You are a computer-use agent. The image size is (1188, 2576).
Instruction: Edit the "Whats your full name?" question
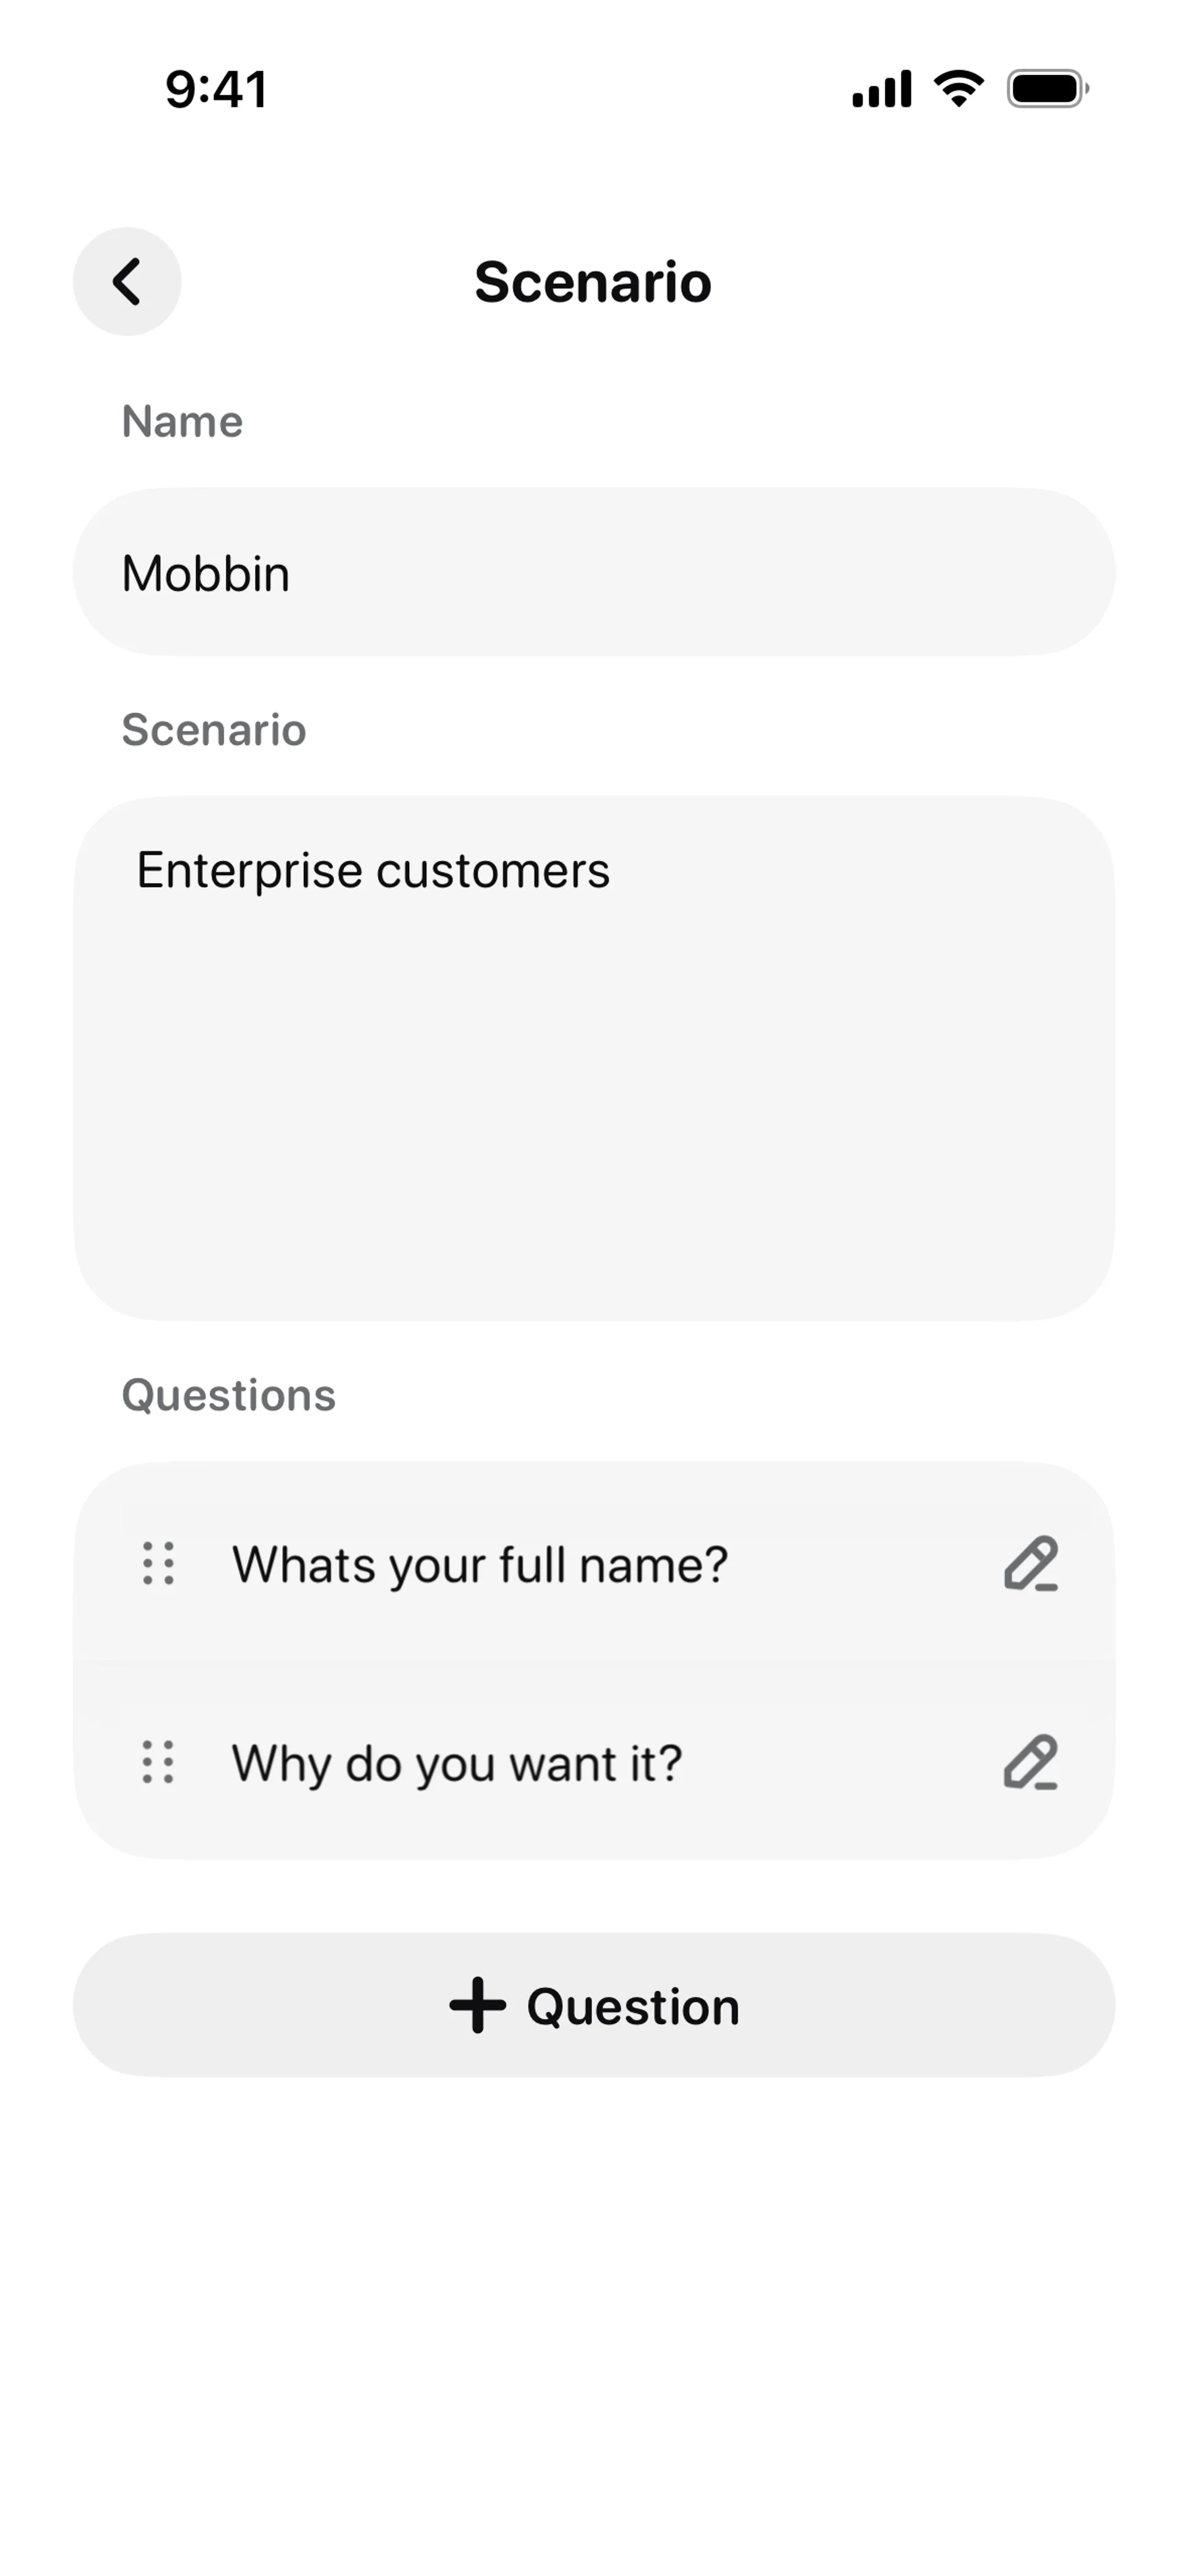1030,1563
